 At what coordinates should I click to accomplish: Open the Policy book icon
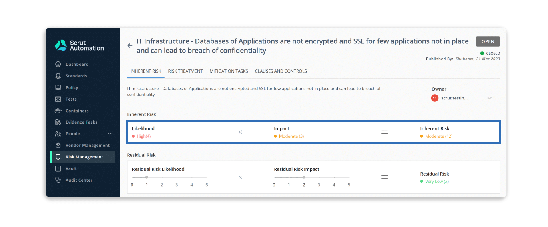click(58, 87)
